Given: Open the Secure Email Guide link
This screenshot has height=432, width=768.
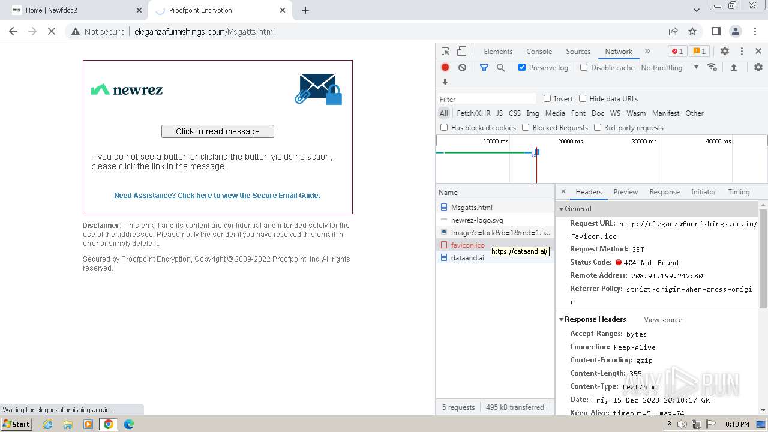Looking at the screenshot, I should pos(217,196).
